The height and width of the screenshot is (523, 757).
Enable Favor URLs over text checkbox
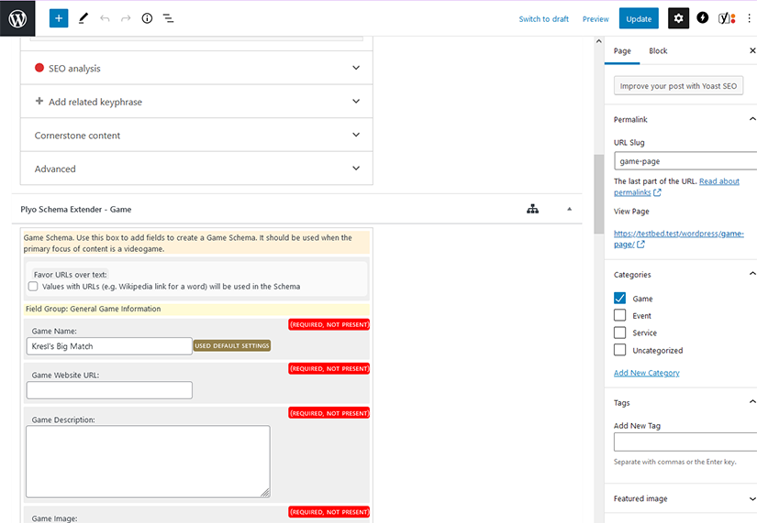coord(33,287)
